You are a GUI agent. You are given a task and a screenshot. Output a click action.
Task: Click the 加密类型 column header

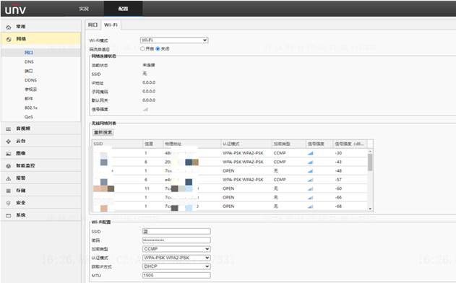tap(289, 144)
